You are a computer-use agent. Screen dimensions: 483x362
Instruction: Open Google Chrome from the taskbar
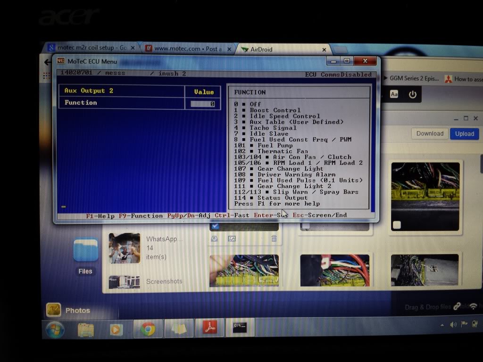click(148, 329)
